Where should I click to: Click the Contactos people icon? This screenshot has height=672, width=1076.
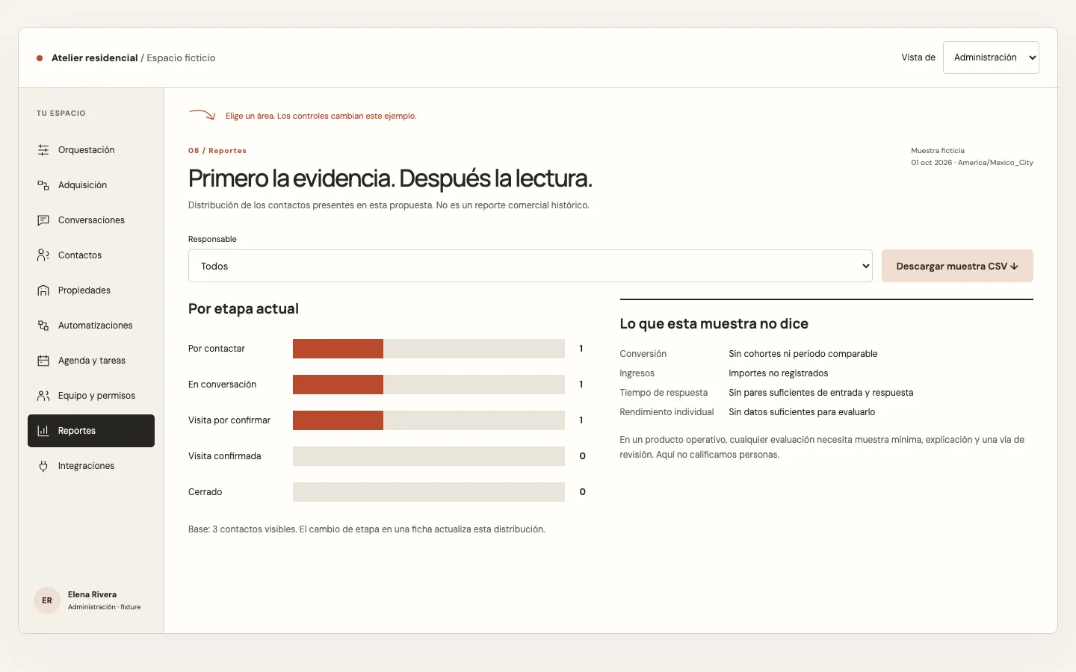pyautogui.click(x=43, y=255)
